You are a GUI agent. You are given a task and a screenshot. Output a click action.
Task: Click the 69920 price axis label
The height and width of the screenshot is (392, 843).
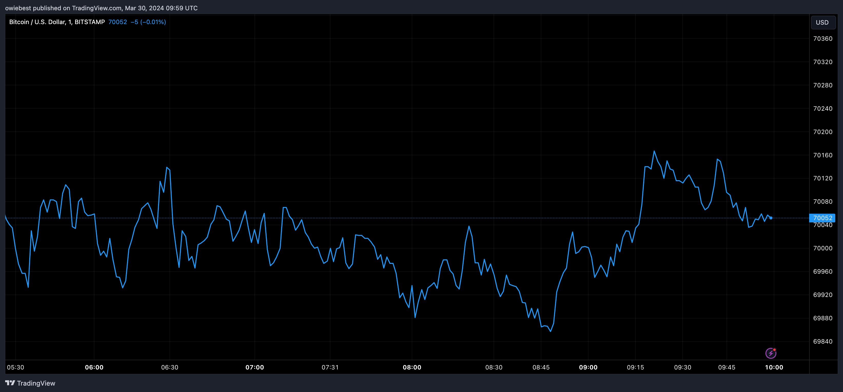(823, 295)
